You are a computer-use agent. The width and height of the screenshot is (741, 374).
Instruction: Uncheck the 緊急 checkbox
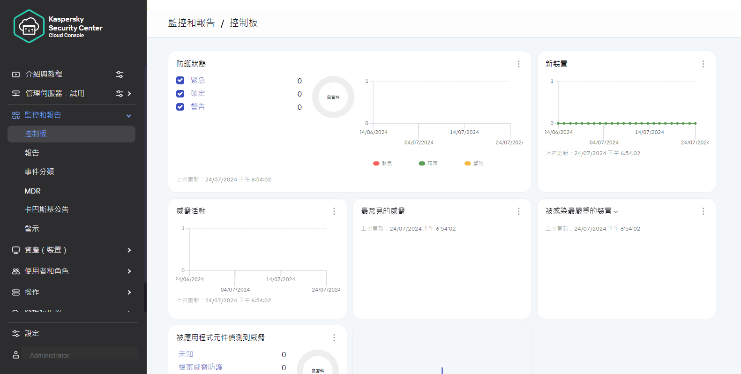[x=180, y=81]
